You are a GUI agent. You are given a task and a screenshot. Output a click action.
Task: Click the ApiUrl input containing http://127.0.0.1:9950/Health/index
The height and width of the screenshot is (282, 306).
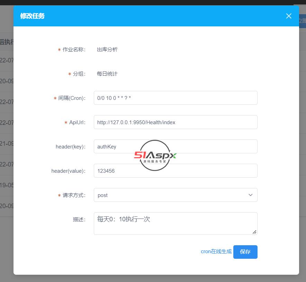click(175, 122)
